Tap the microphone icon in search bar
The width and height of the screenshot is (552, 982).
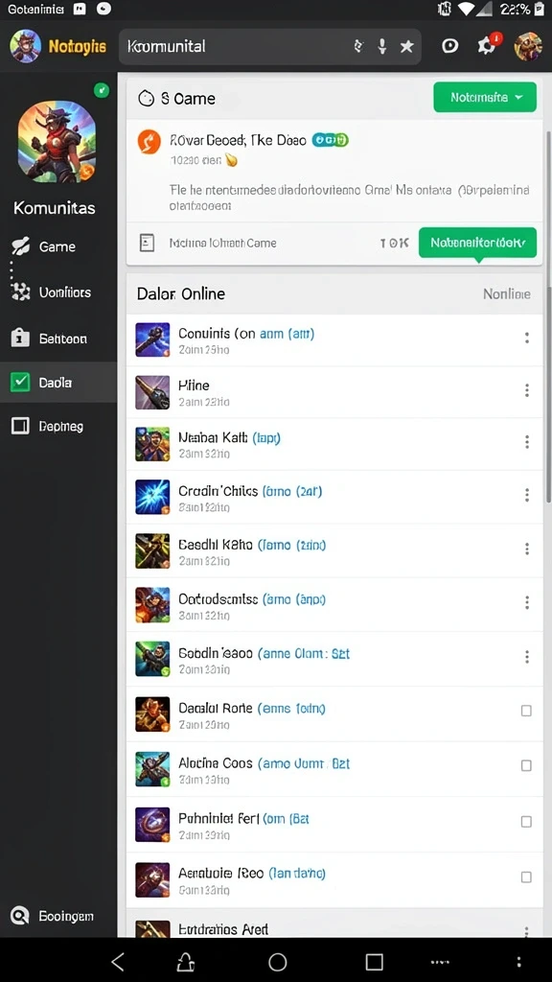(x=381, y=46)
